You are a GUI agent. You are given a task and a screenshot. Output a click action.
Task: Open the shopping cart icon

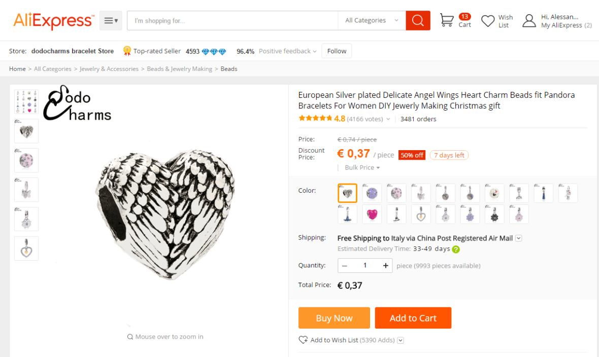(x=447, y=20)
